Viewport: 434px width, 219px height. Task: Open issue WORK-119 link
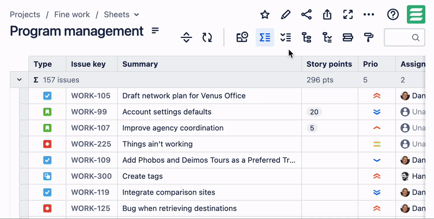click(x=90, y=193)
